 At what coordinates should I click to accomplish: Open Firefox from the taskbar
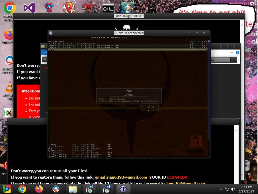pos(39,189)
